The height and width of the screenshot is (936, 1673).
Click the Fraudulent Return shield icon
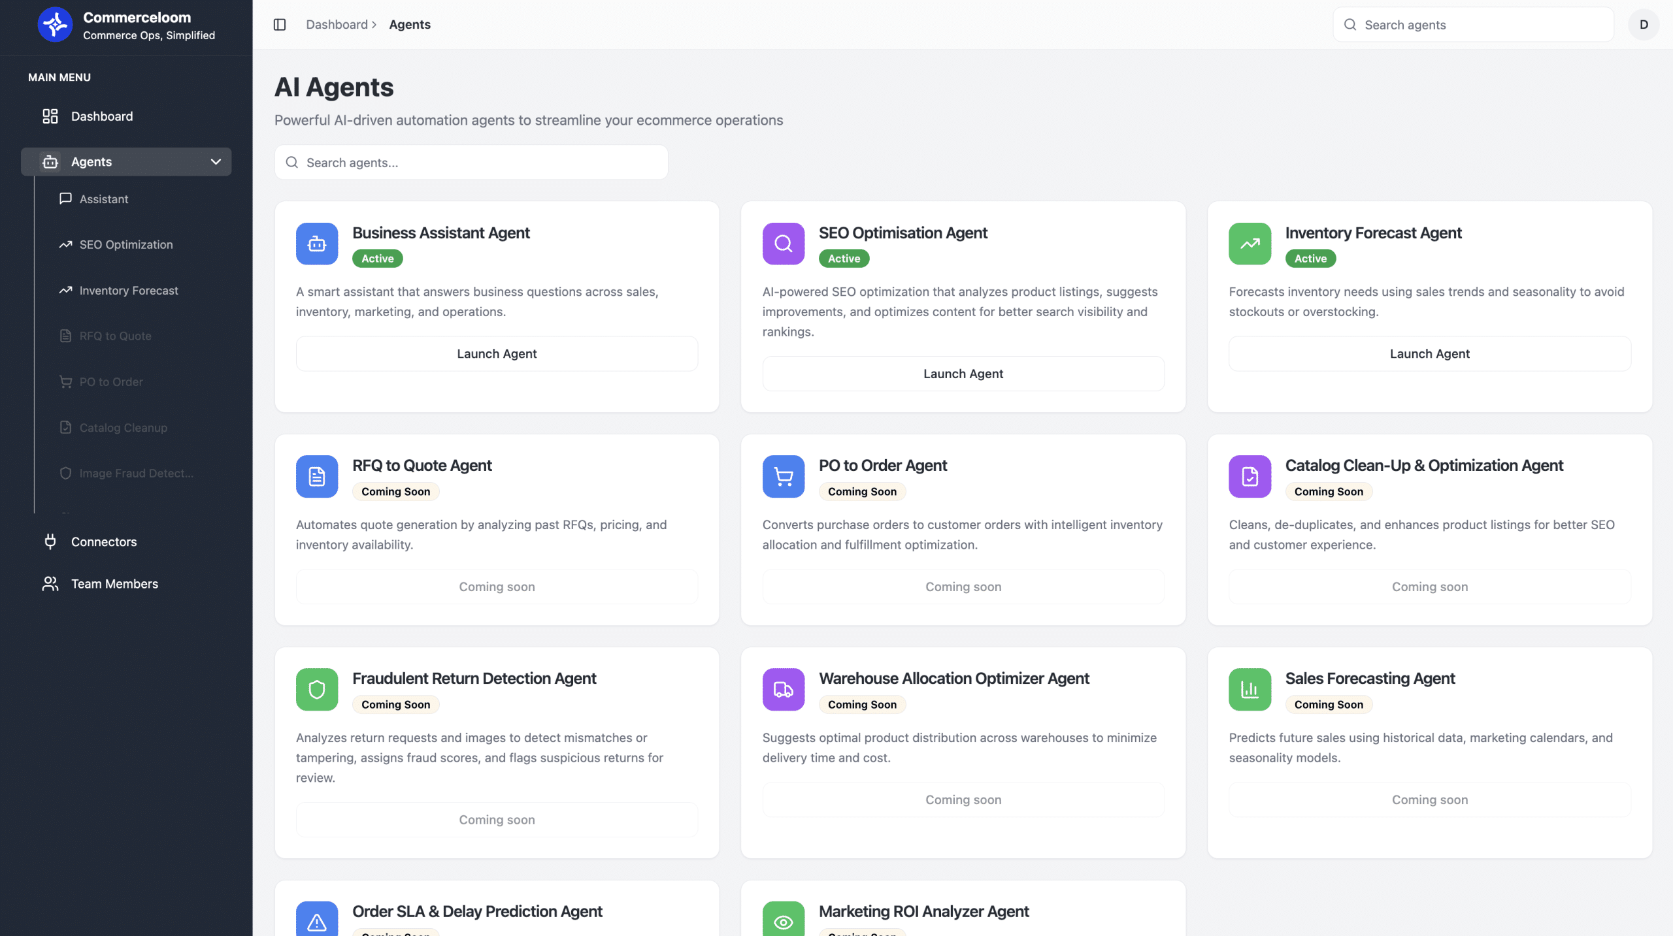point(317,689)
